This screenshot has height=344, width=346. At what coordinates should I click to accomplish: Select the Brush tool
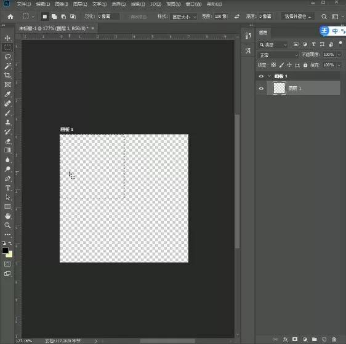pos(7,113)
